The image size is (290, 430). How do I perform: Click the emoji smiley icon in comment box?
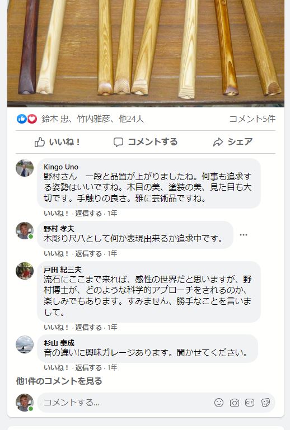218,403
